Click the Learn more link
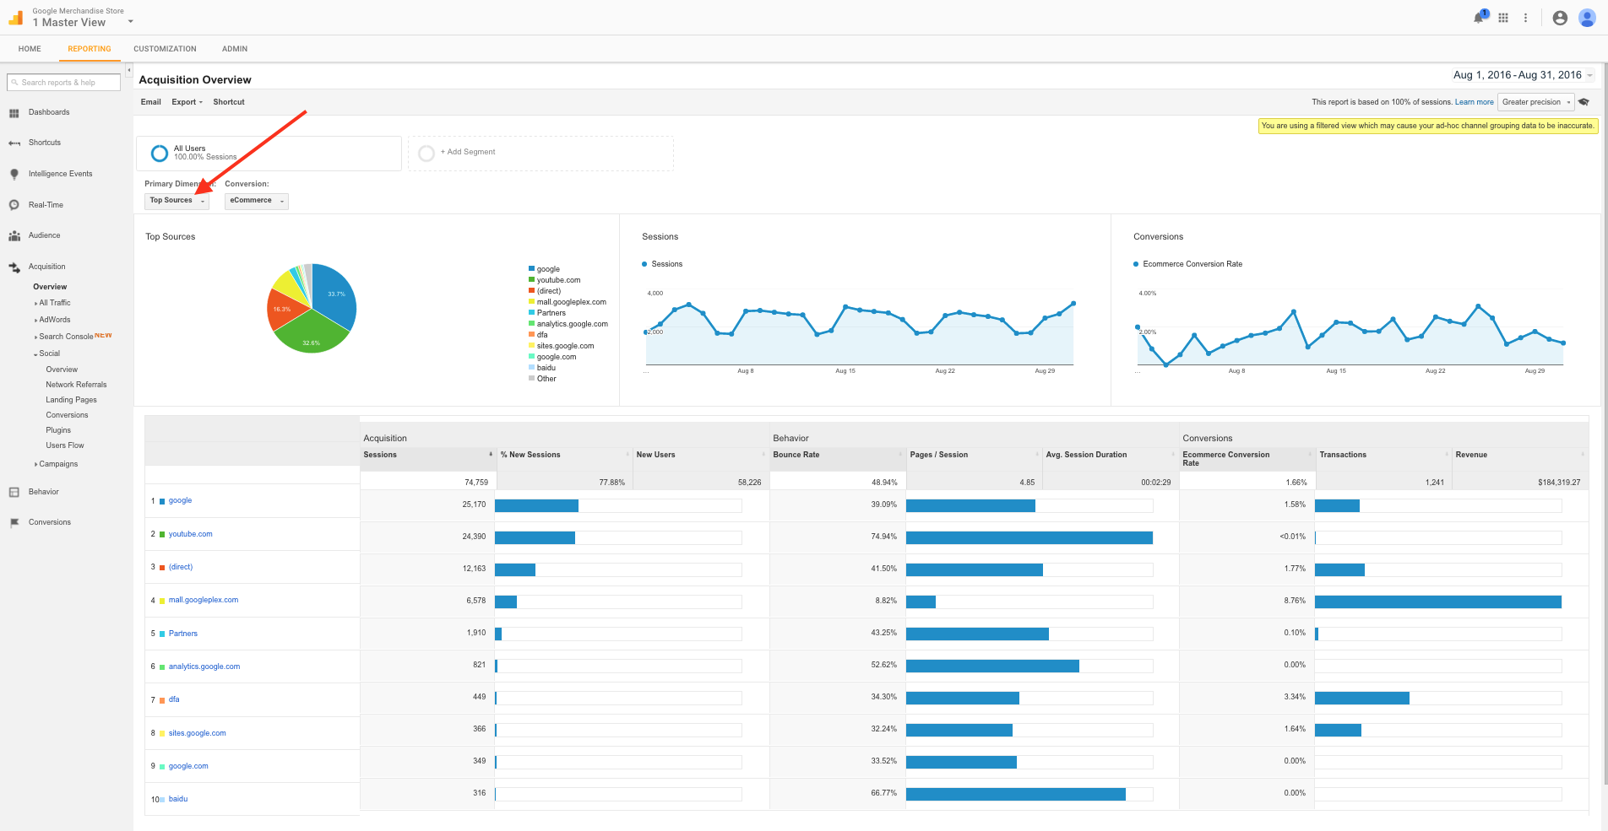Screen dimensions: 1608x831 pyautogui.click(x=1474, y=101)
